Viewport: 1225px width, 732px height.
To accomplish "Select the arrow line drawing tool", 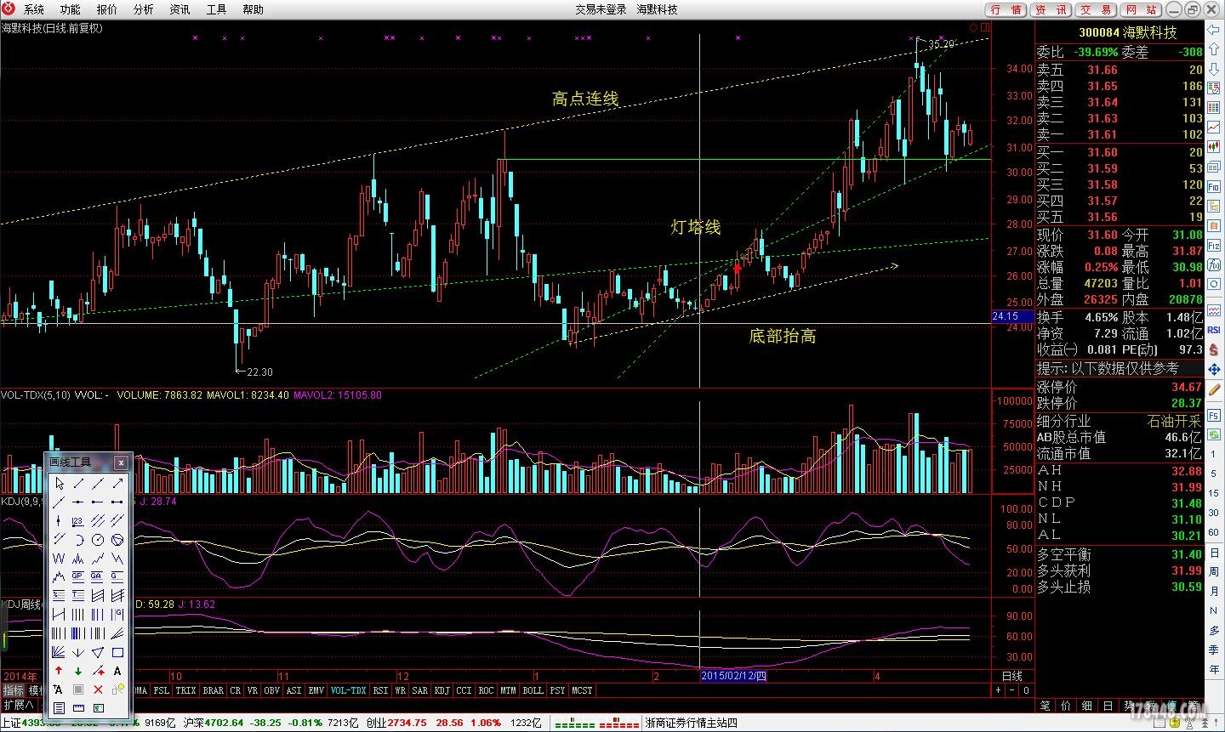I will click(x=117, y=484).
